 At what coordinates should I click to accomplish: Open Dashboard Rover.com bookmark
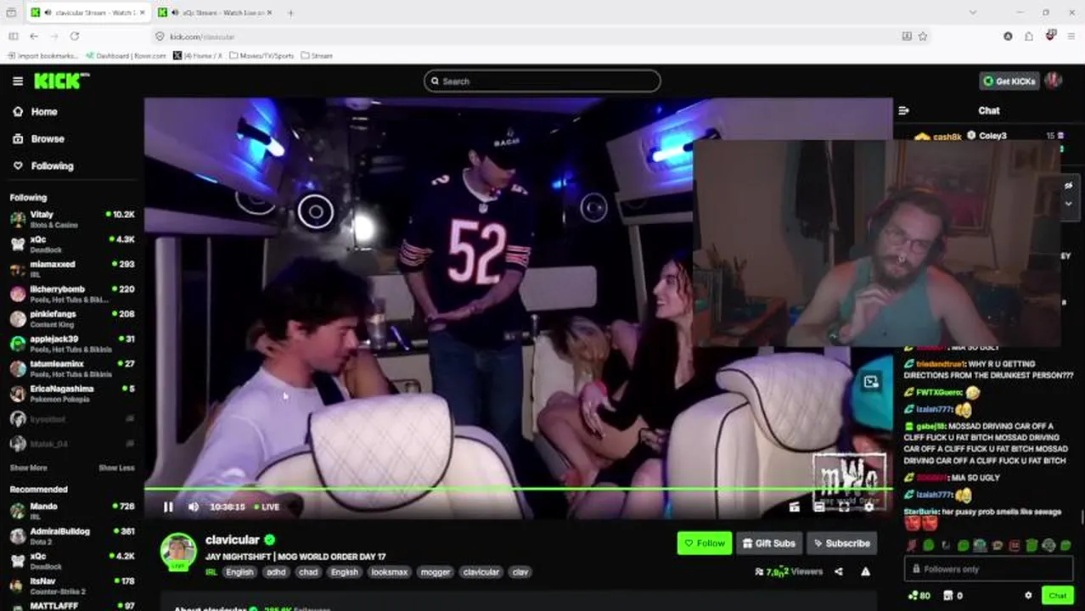tap(126, 56)
